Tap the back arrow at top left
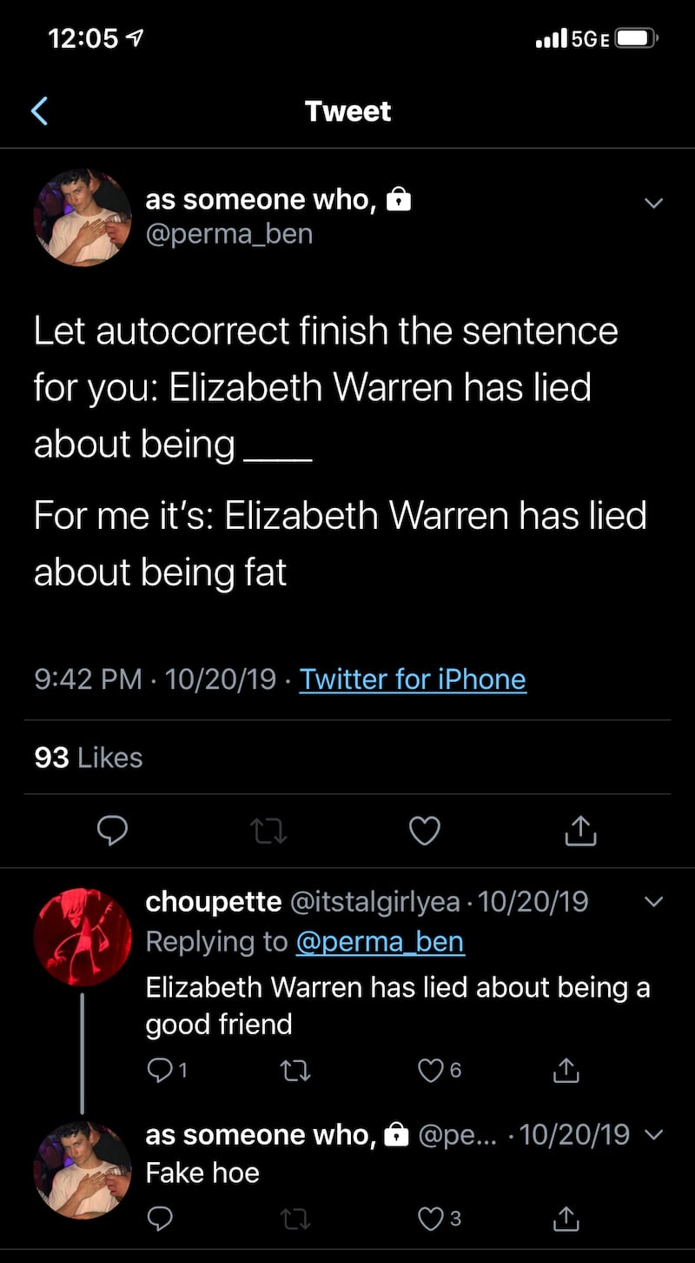Image resolution: width=695 pixels, height=1263 pixels. [39, 111]
